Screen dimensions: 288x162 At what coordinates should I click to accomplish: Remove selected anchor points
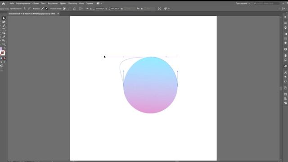pos(64,9)
